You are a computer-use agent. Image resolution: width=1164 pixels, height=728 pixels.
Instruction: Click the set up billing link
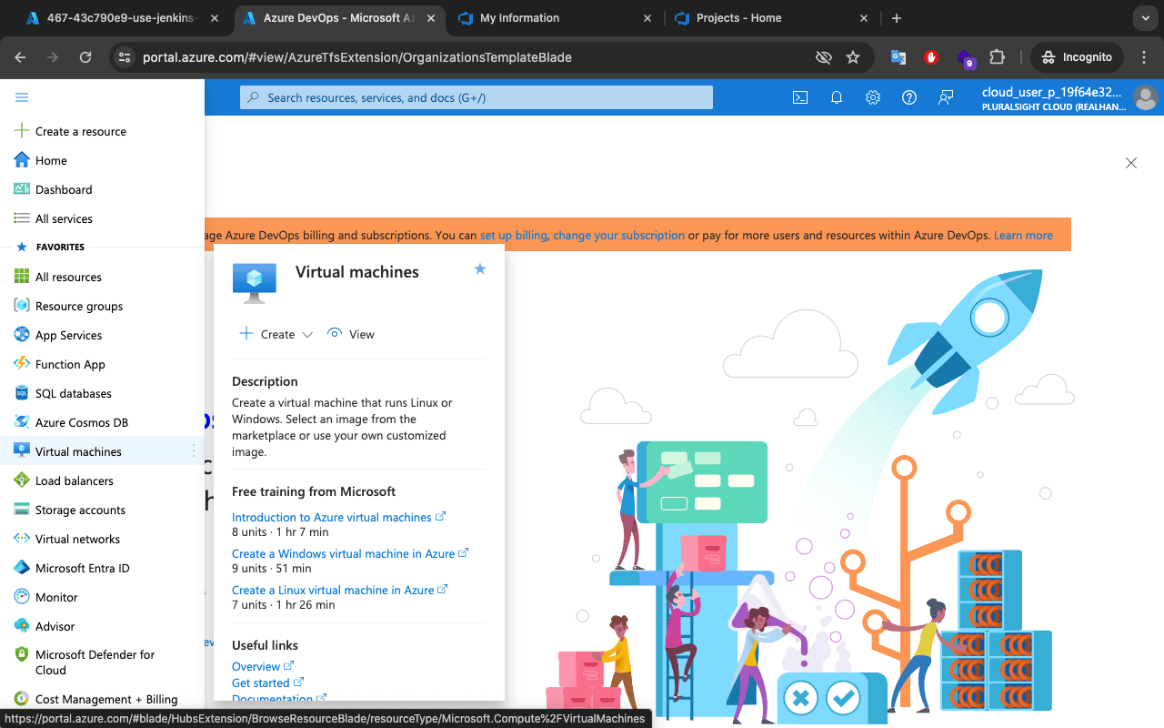point(514,235)
